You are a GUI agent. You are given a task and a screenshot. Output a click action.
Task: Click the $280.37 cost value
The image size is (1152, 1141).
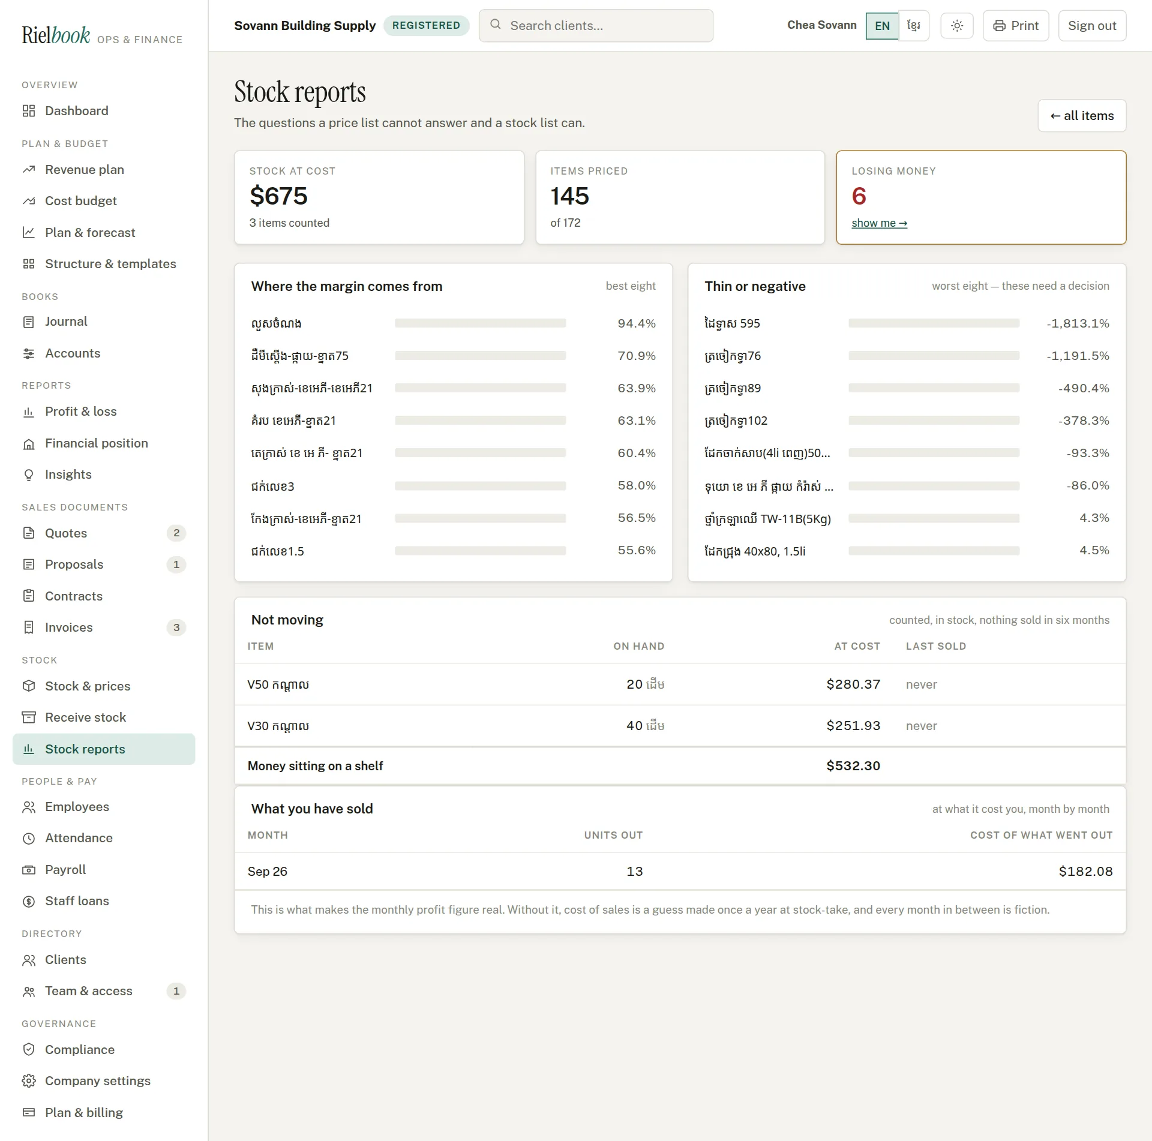(853, 684)
